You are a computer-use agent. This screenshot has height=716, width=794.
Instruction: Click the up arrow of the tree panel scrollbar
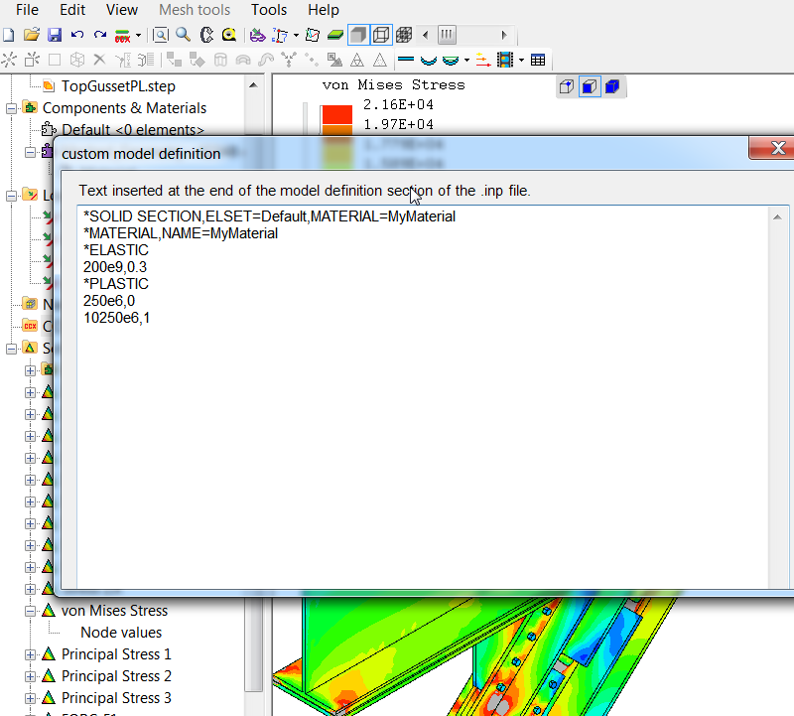pyautogui.click(x=254, y=85)
